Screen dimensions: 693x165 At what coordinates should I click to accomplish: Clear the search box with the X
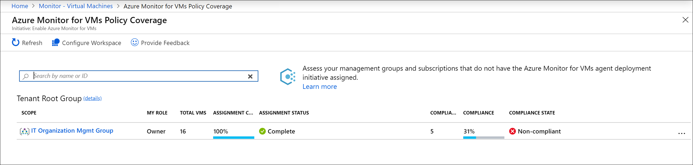point(250,76)
